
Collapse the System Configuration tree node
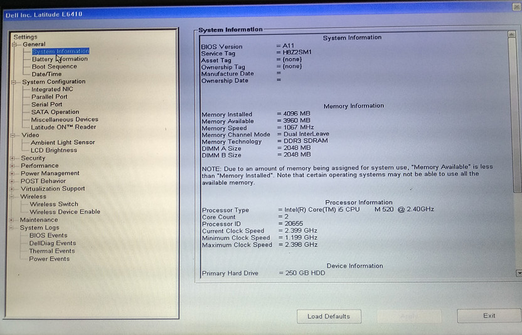(x=14, y=82)
